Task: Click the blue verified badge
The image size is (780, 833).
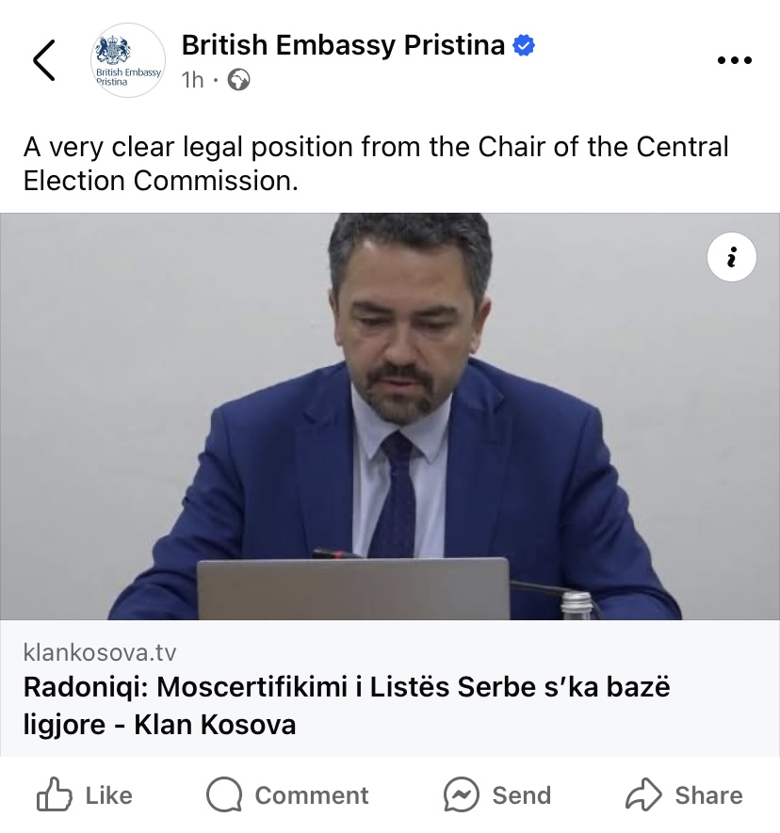Action: point(524,45)
